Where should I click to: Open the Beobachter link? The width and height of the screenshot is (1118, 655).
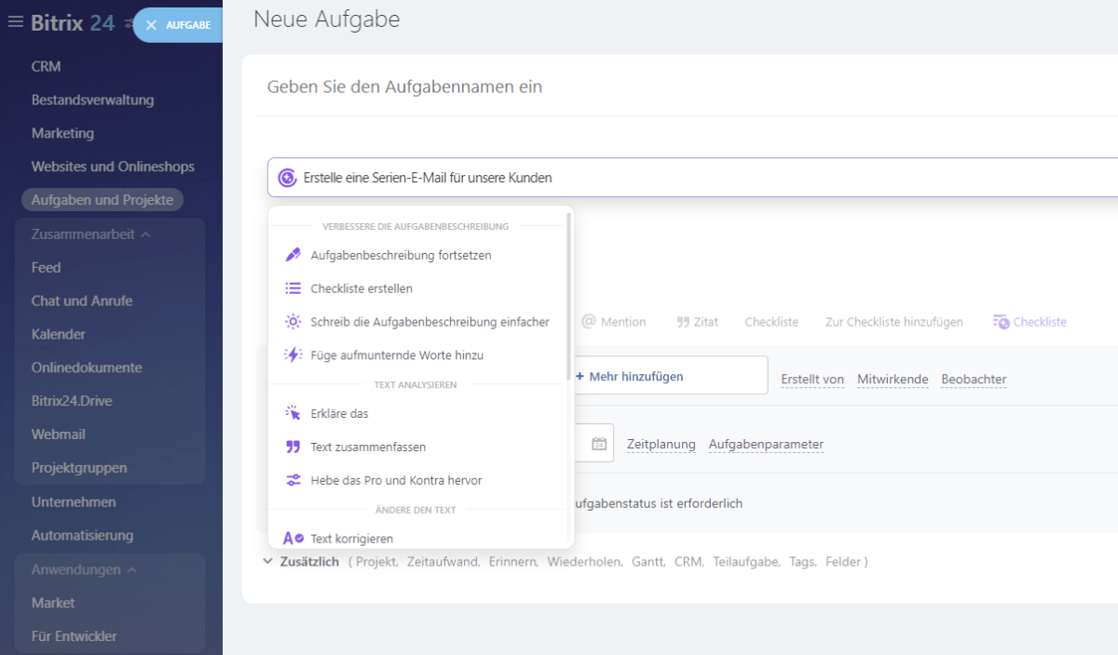[x=973, y=379]
